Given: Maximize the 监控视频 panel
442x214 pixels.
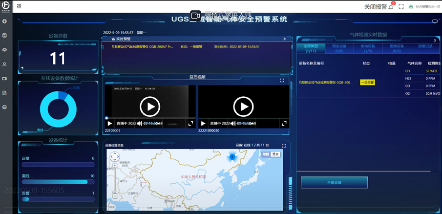Looking at the screenshot, I should [282, 81].
